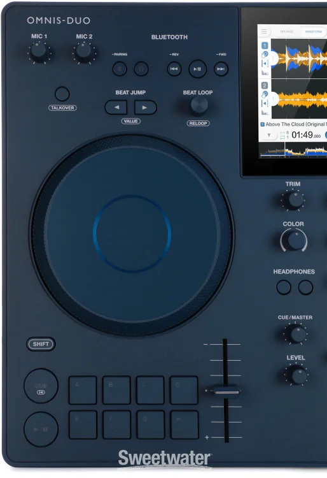Tap the marker arrow icon for deck 1
Viewport: 327px width, 478px height.
pyautogui.click(x=265, y=63)
